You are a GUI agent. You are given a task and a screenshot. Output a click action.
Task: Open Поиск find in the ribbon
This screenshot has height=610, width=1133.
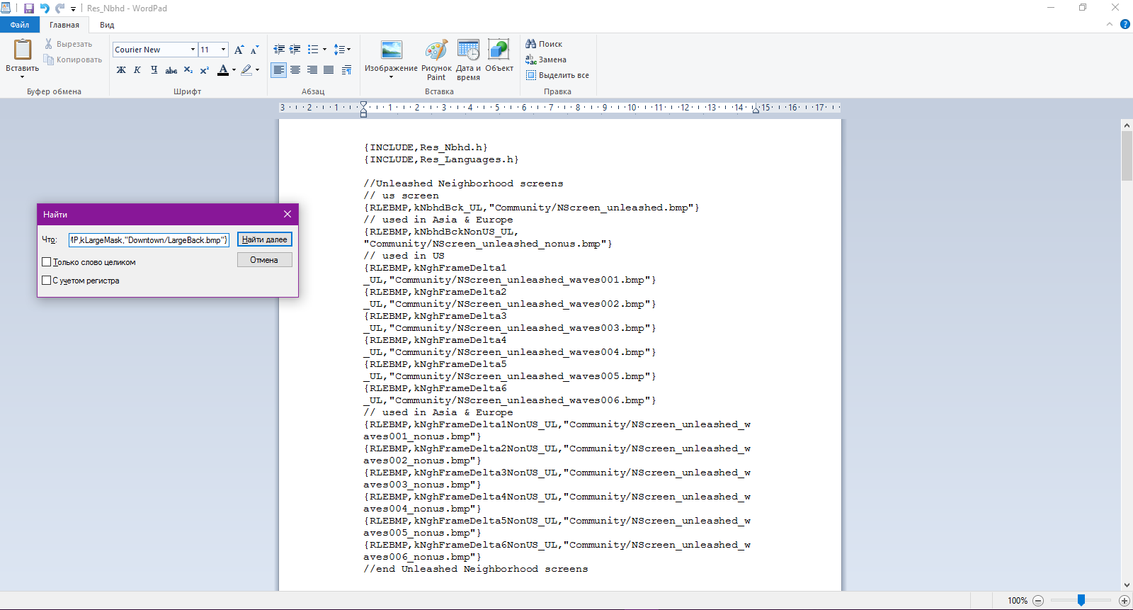(x=544, y=44)
